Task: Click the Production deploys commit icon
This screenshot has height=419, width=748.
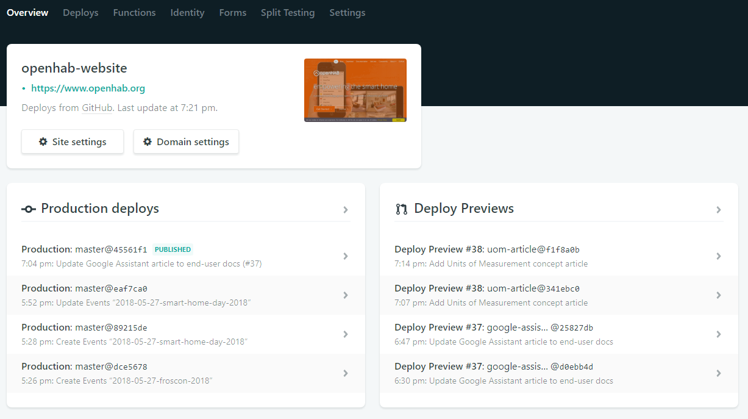Action: click(x=29, y=209)
